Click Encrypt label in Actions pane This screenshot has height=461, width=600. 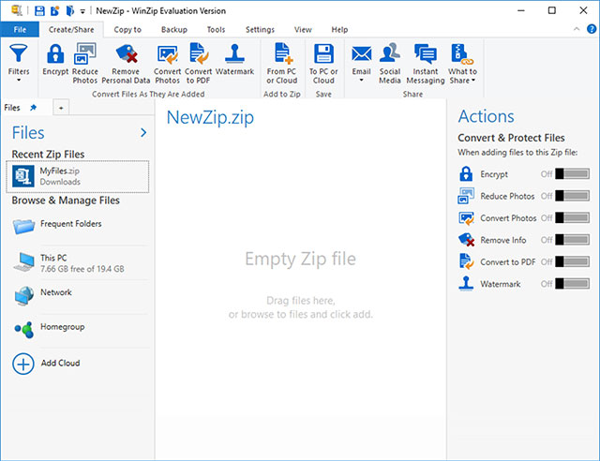click(x=494, y=174)
